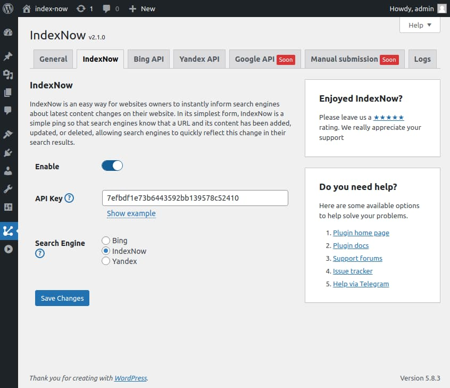
Task: Open the Comments sidebar menu
Action: 8,111
